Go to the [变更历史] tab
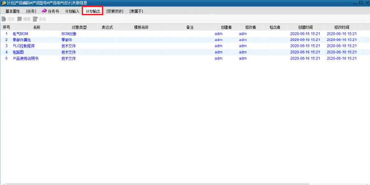 pyautogui.click(x=115, y=11)
